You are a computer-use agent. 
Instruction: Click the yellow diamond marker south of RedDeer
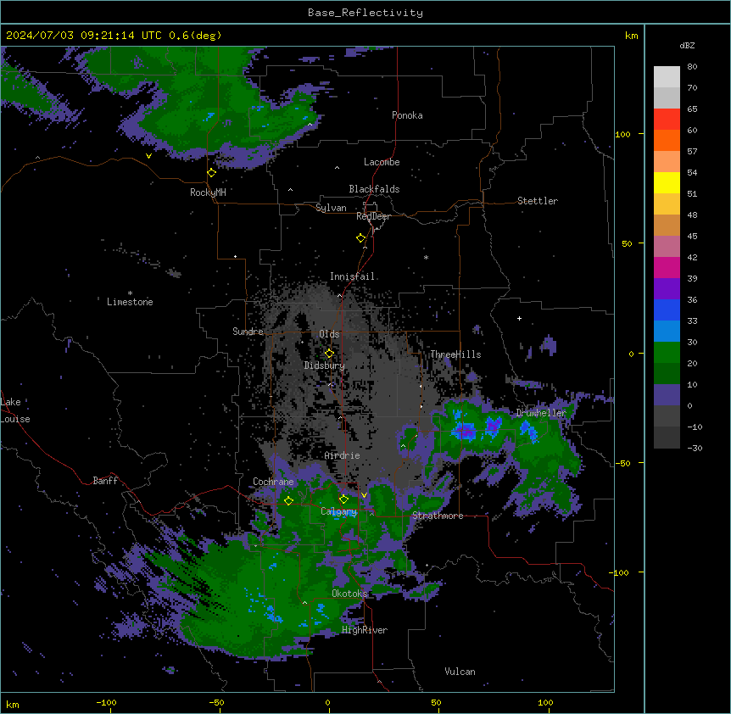coord(361,238)
